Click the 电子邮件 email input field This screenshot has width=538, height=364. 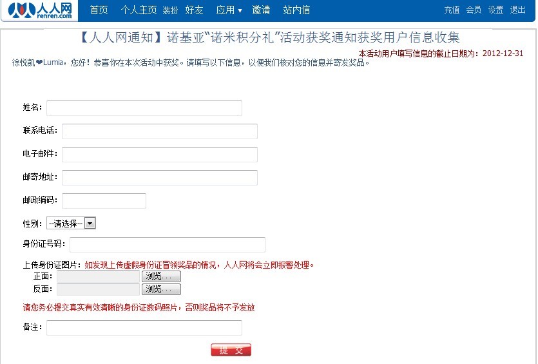pyautogui.click(x=160, y=155)
